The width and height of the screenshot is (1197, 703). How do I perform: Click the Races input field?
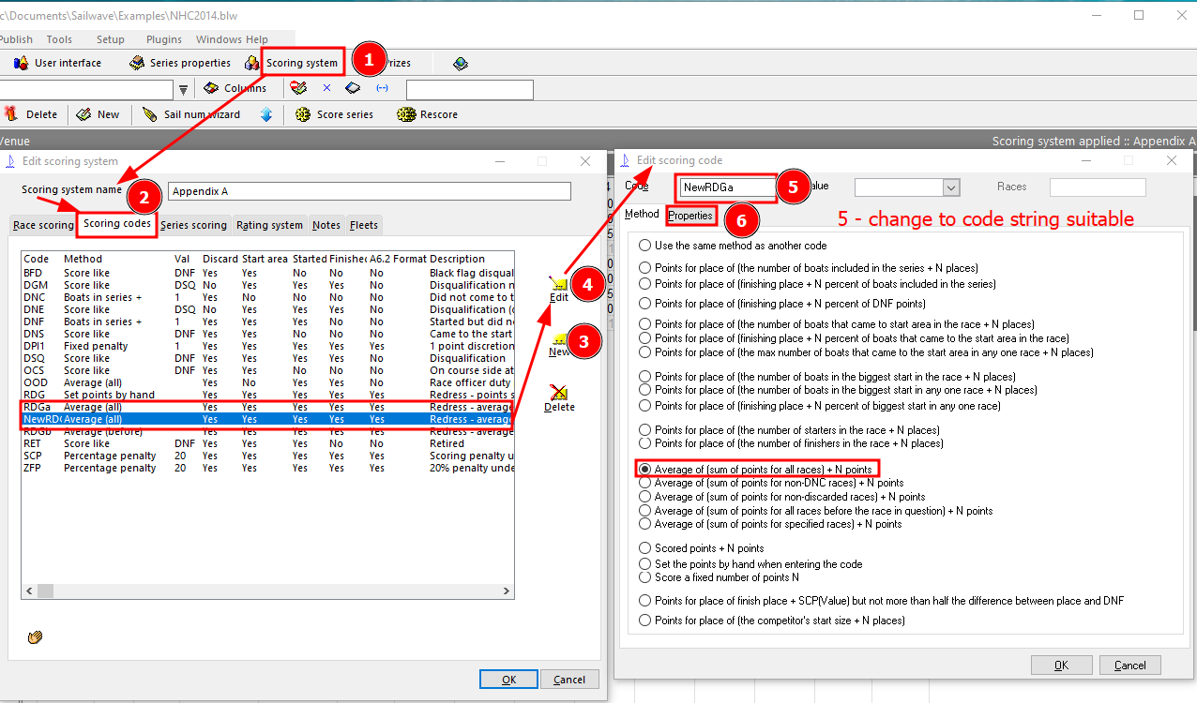pos(1098,187)
